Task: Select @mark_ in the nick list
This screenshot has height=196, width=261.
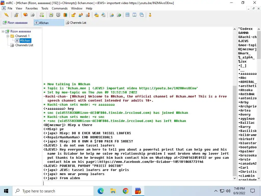Action: [x=244, y=53]
